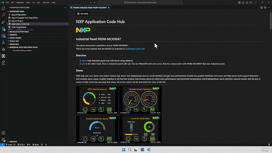The image size is (272, 153).
Task: Open Source Control view
Action: coord(3,29)
